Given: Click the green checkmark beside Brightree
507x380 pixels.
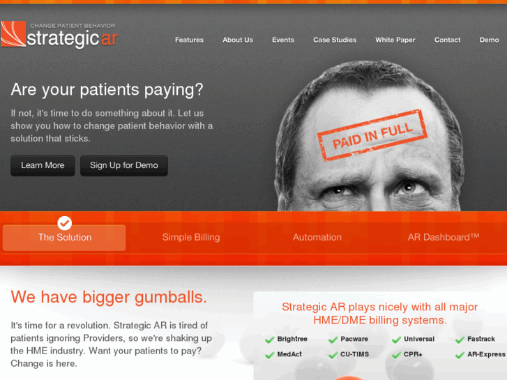Looking at the screenshot, I should (x=270, y=340).
